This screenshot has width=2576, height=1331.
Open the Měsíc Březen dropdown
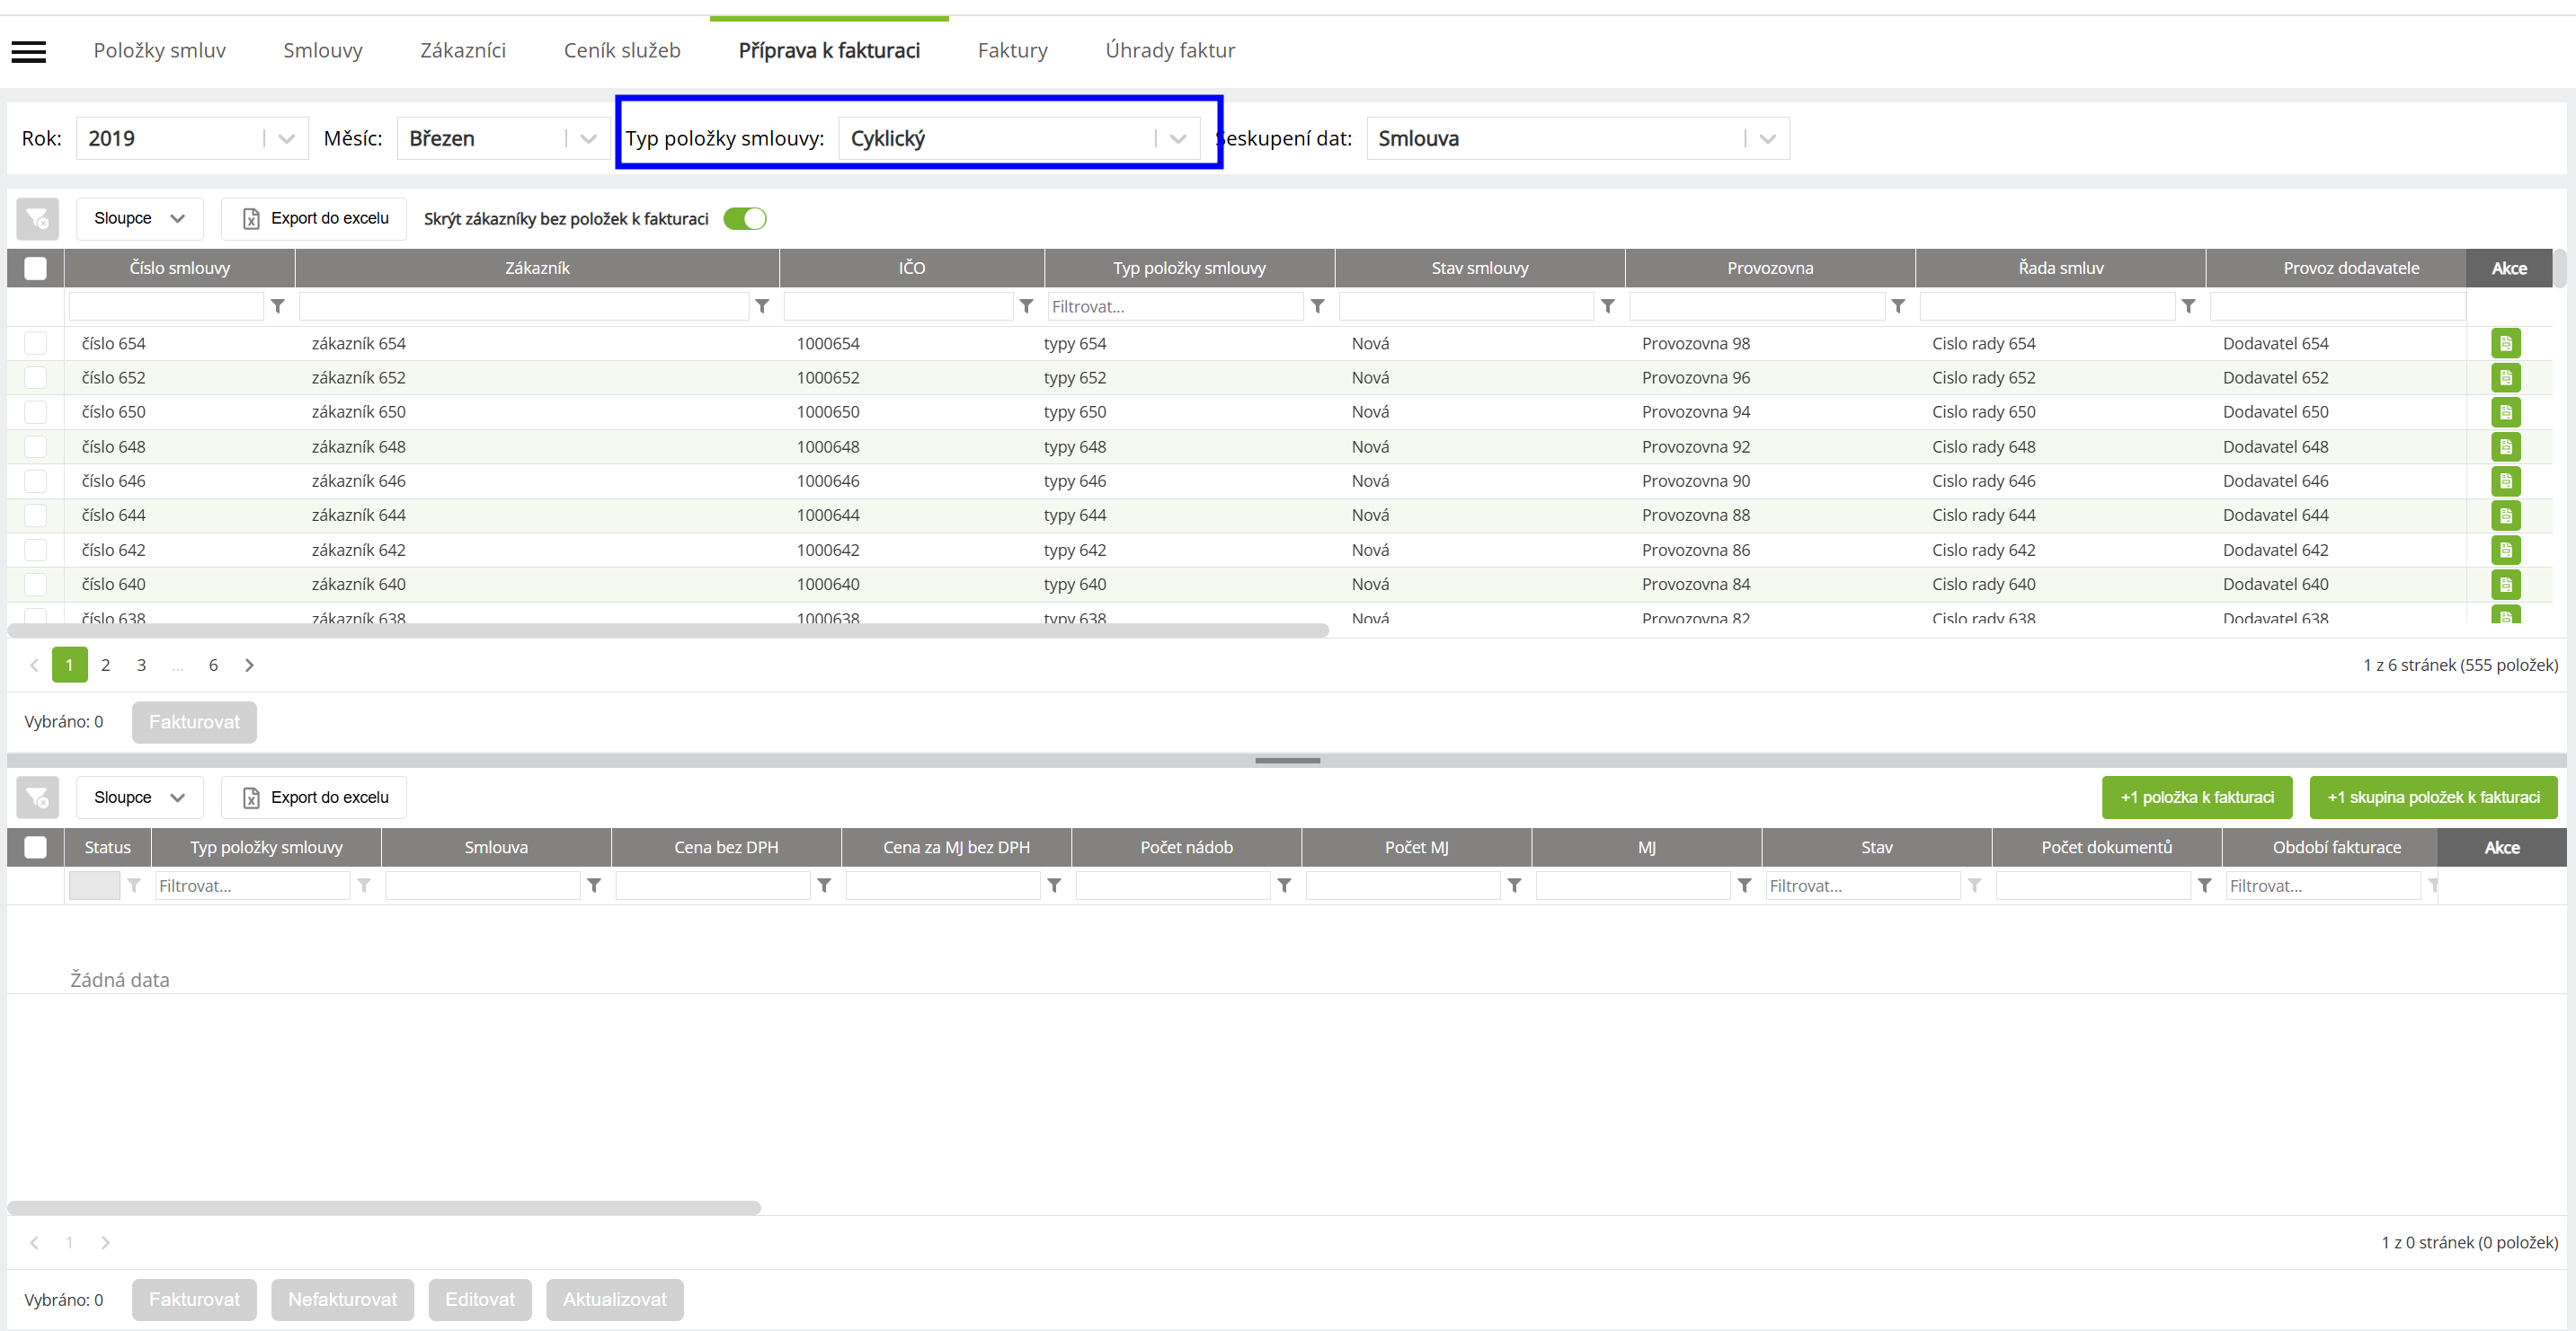[x=503, y=139]
